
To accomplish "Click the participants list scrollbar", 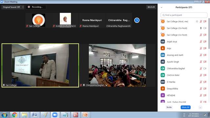I will tap(209, 33).
